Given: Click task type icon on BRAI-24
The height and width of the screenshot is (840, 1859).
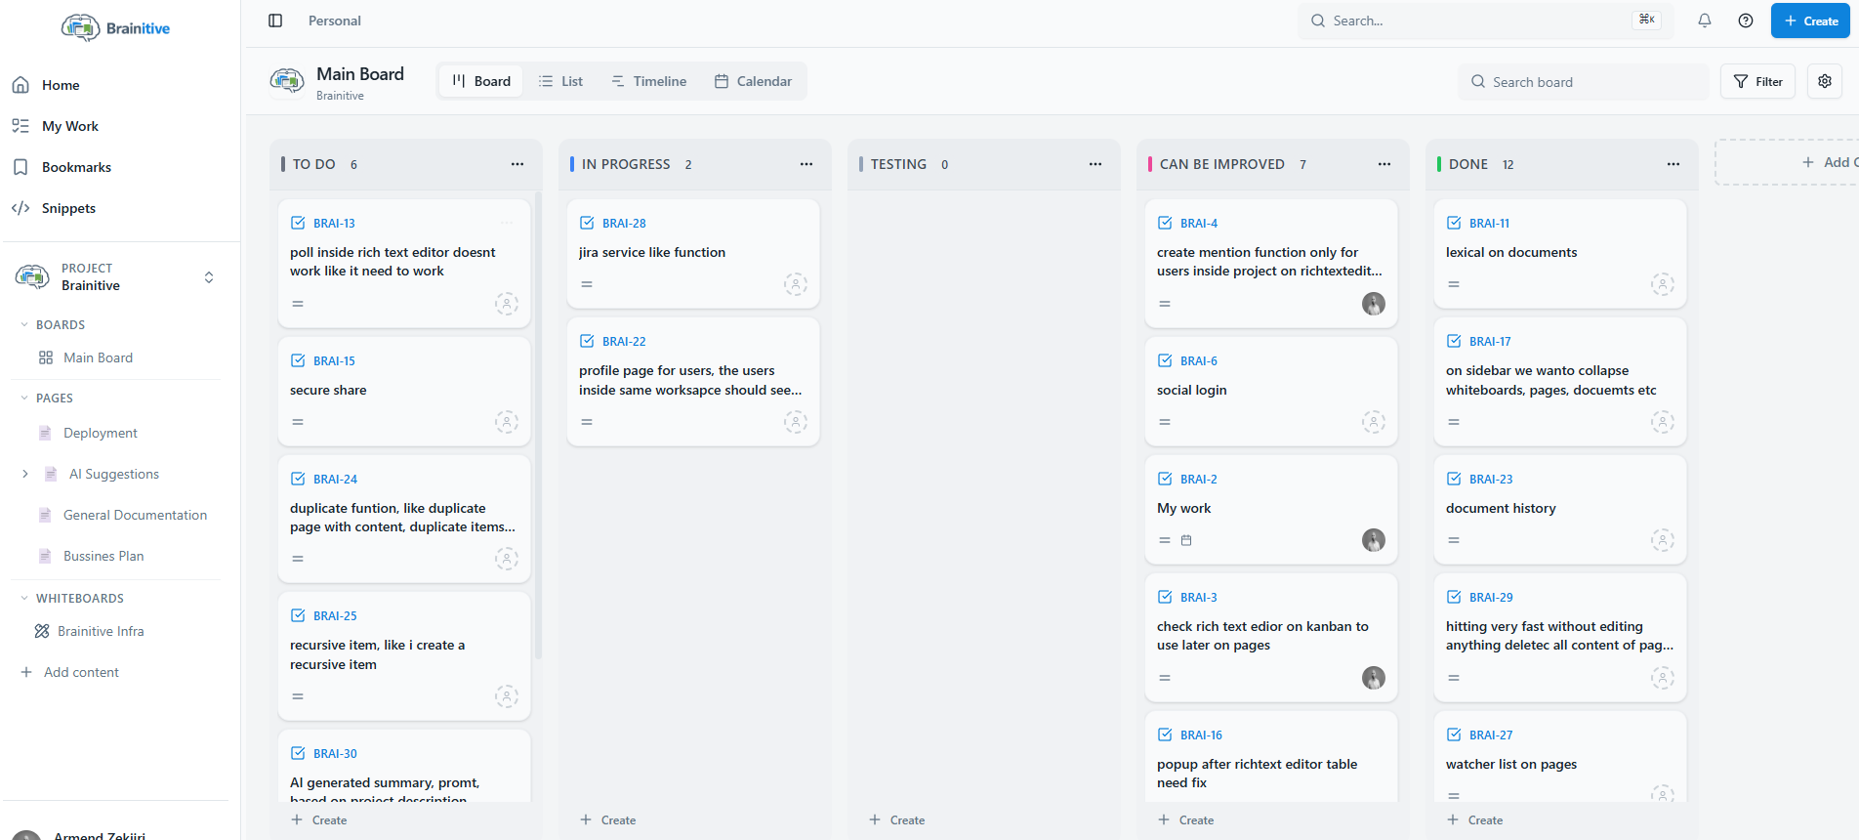Looking at the screenshot, I should click(298, 479).
